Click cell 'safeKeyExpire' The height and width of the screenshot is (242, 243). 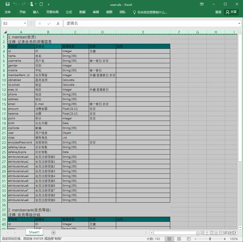(x=21, y=152)
